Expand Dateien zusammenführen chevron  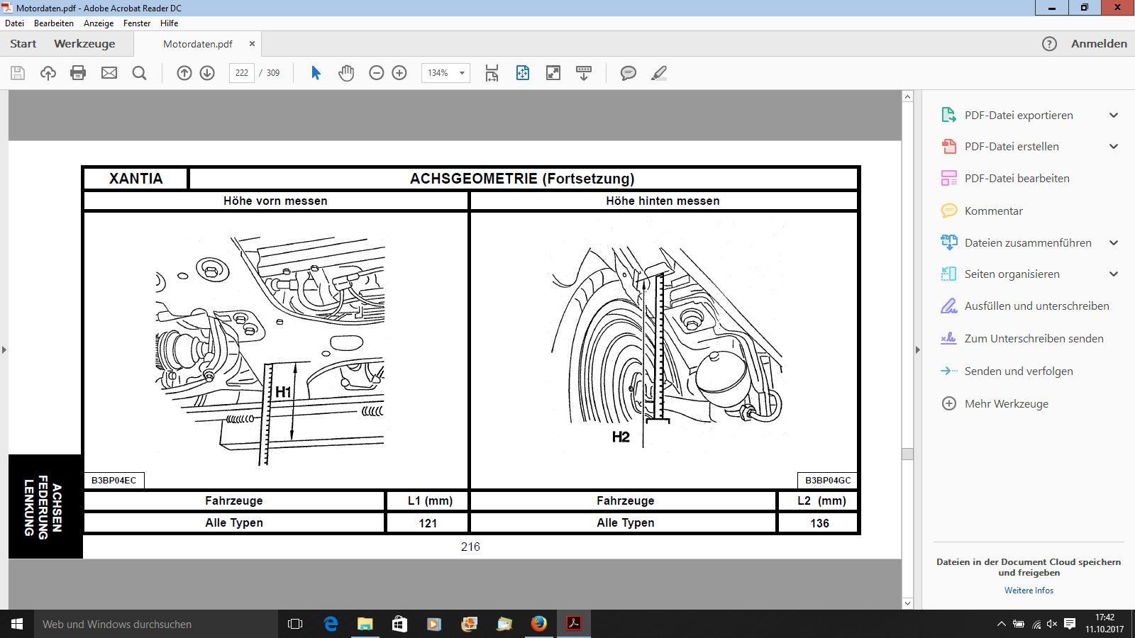[1114, 242]
